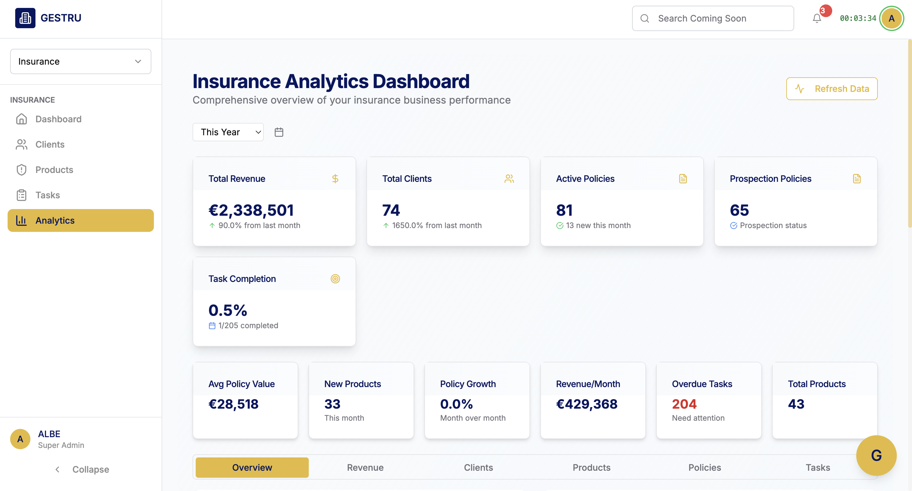Viewport: 912px width, 491px height.
Task: Switch to the Policies tab
Action: tap(704, 467)
